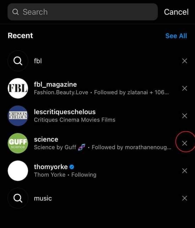The width and height of the screenshot is (195, 228).
Task: Remove the science account from recents
Action: pos(184,143)
